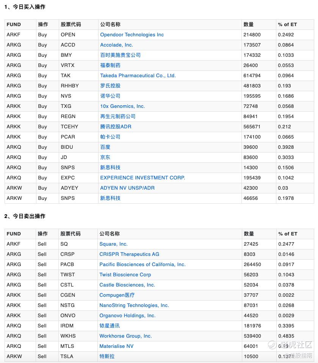318x363 pixels.
Task: Click the percentage value "0.4835"
Action: pyautogui.click(x=286, y=336)
